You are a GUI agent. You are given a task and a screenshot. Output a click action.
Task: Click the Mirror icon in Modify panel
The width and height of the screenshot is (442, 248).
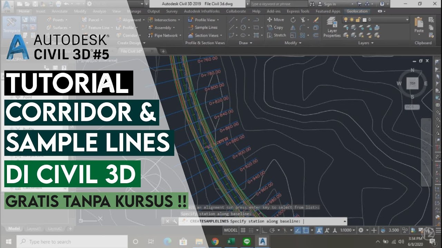(x=293, y=28)
